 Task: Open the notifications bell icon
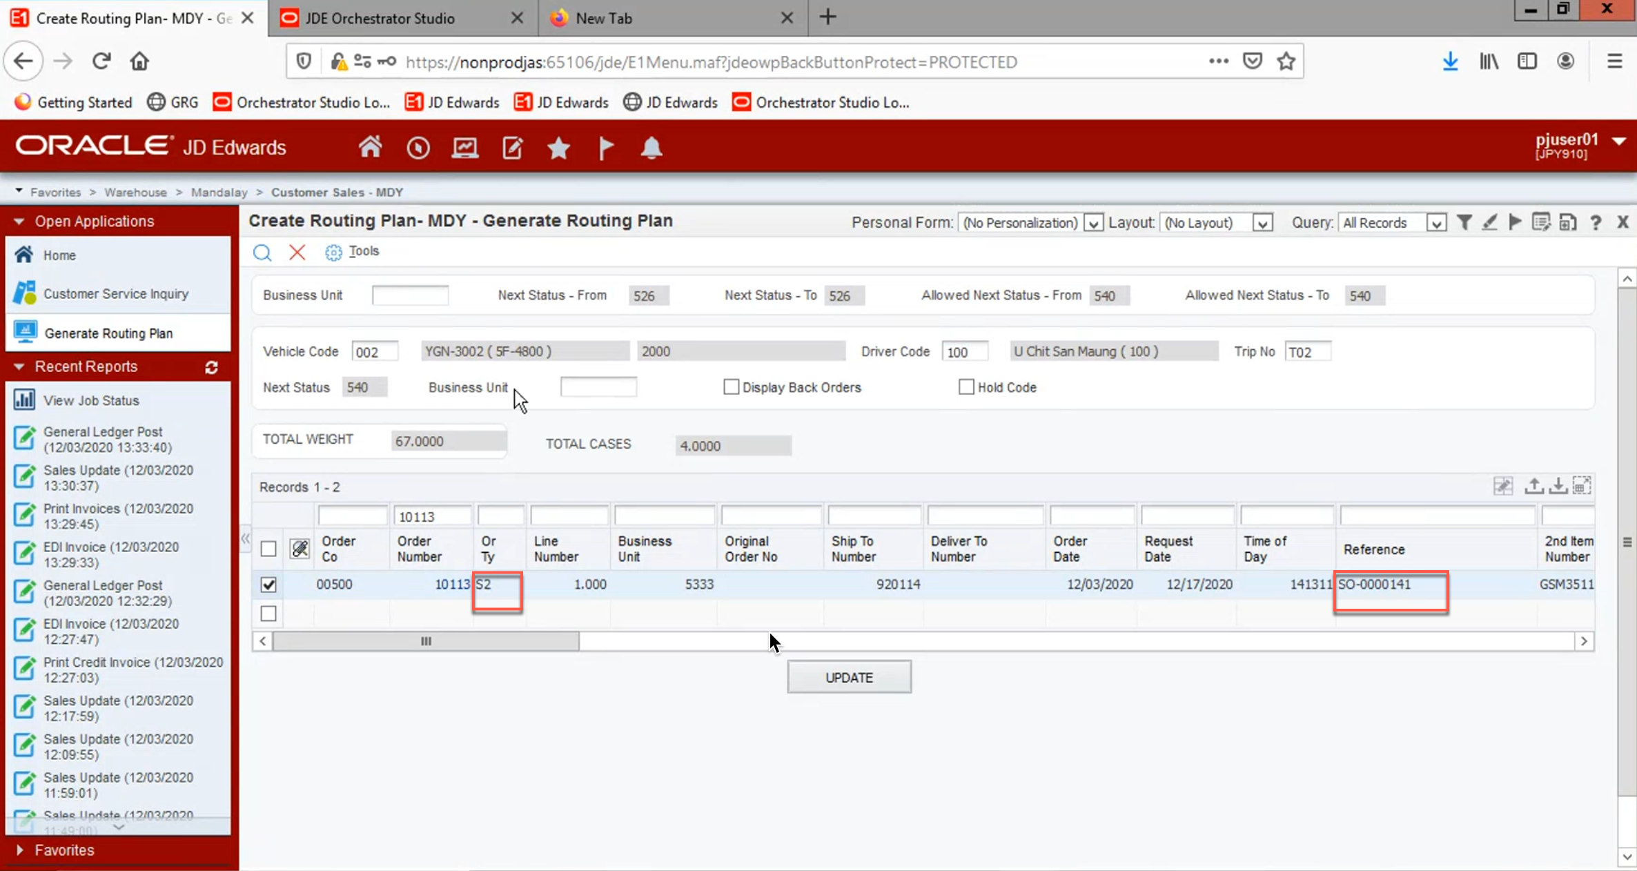click(x=651, y=148)
